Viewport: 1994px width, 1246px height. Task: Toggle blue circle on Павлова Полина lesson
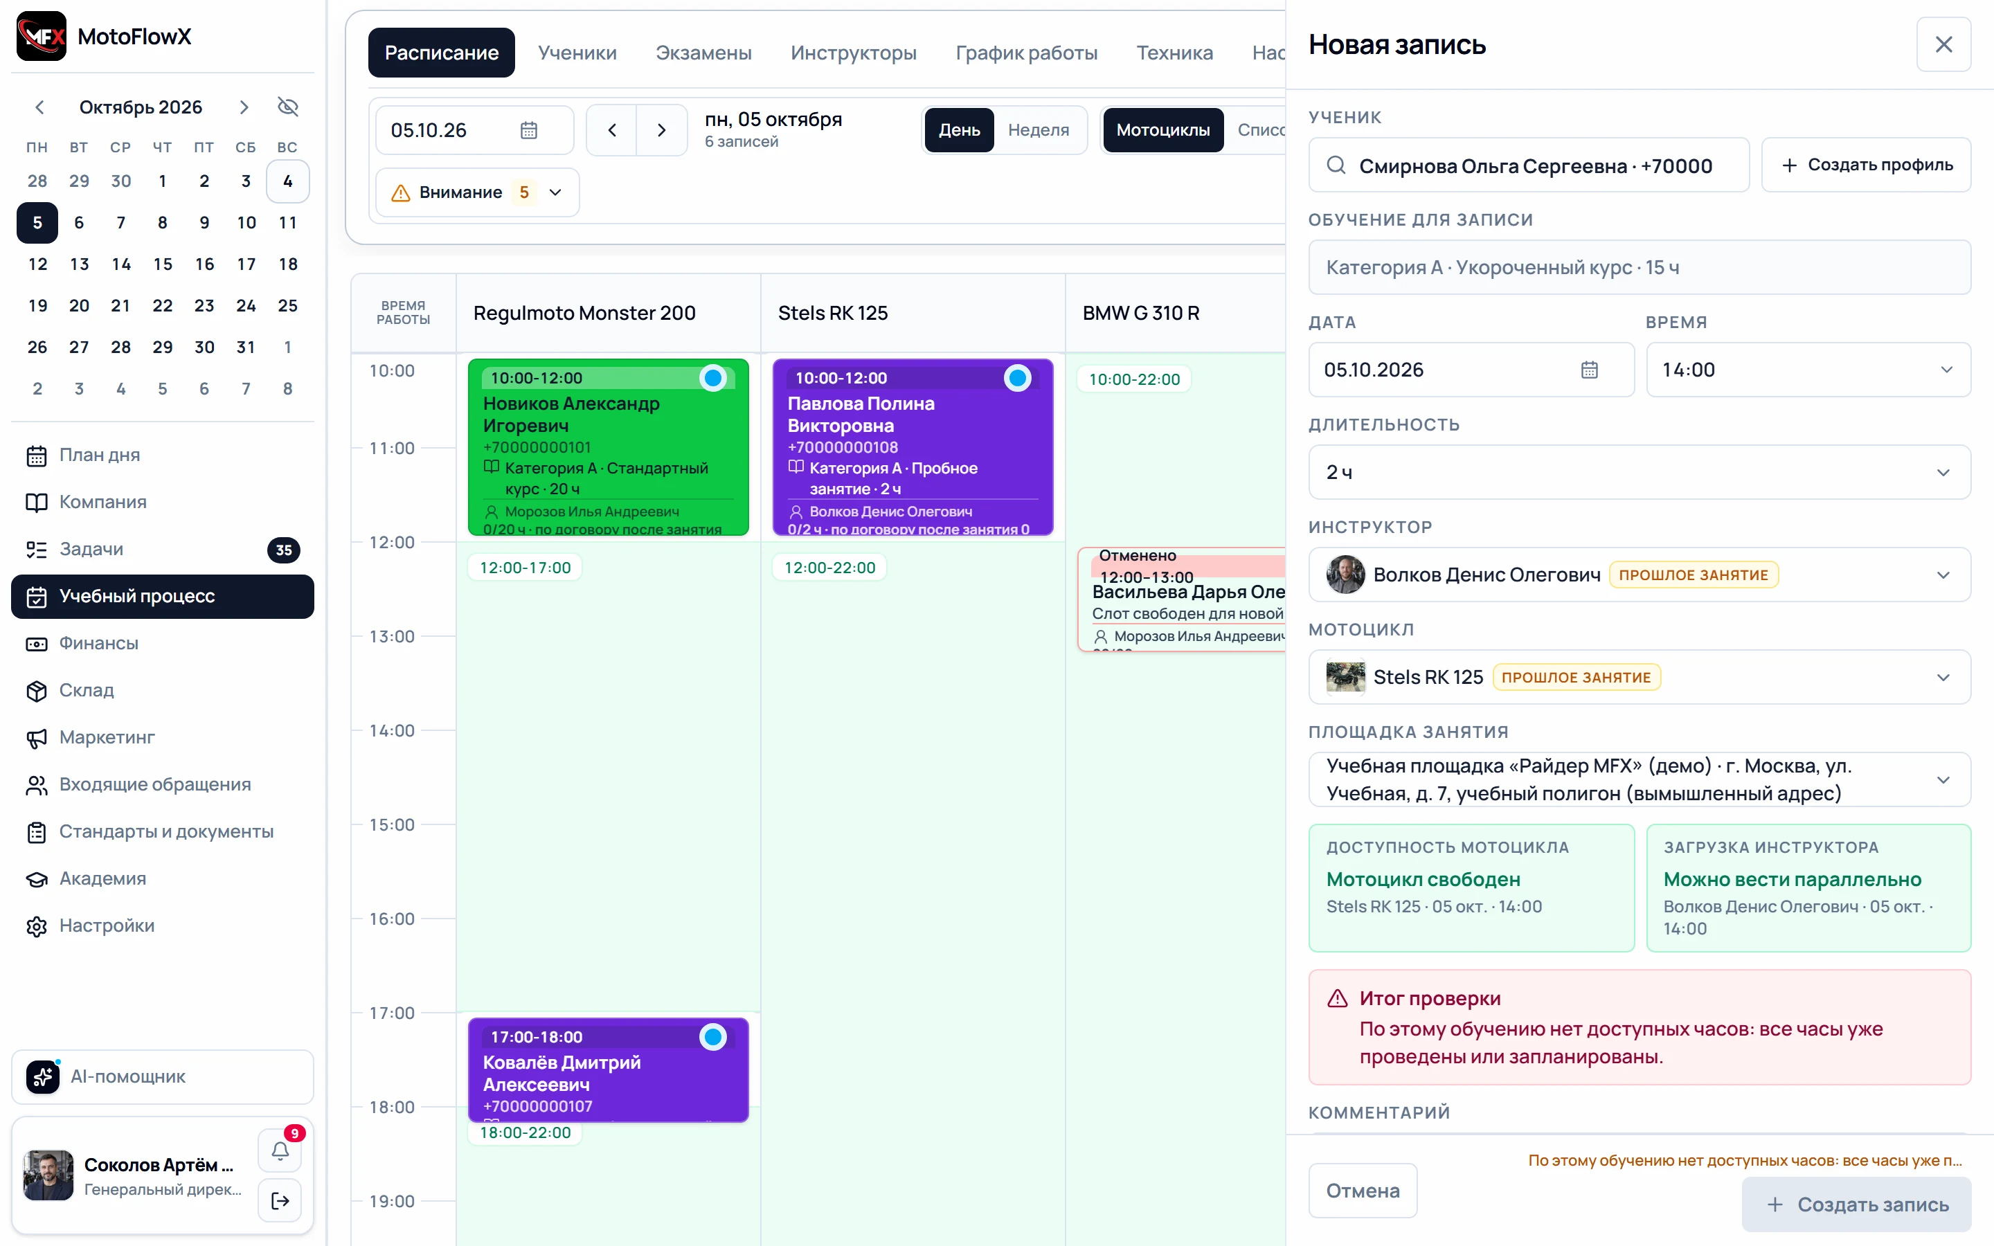(1018, 378)
